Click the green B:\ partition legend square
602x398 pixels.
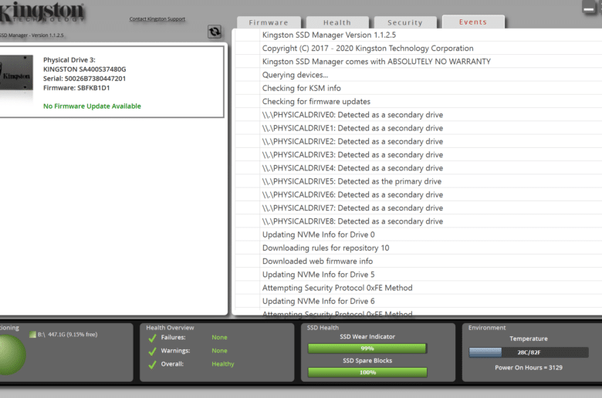[32, 335]
